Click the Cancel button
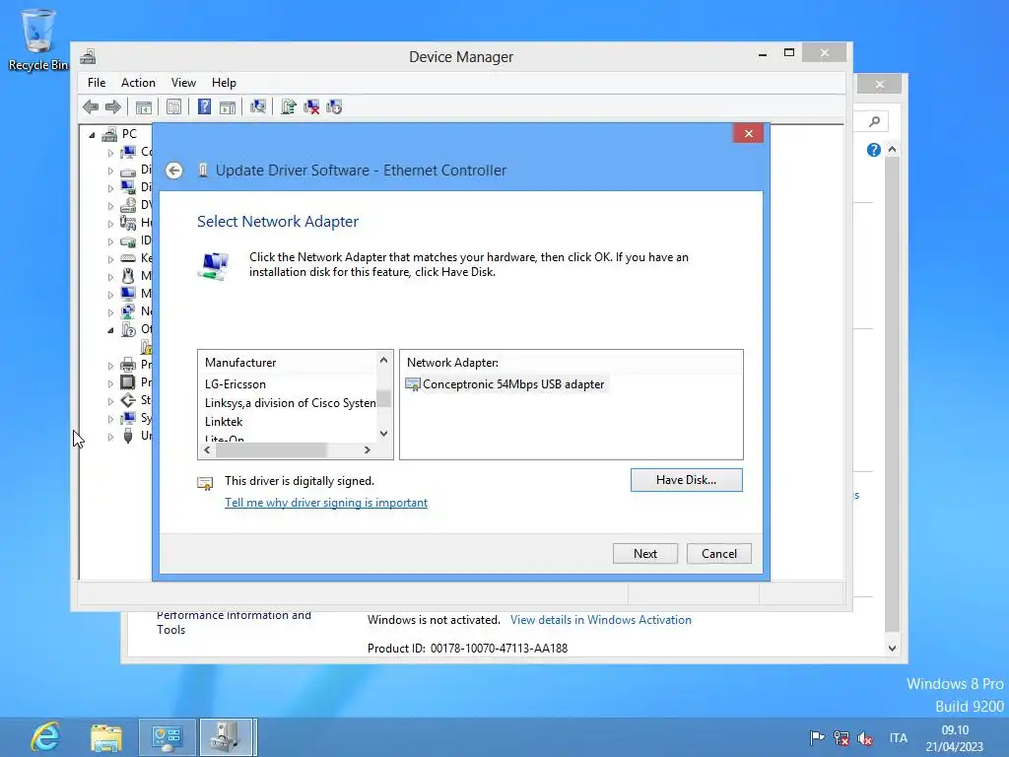 tap(718, 554)
